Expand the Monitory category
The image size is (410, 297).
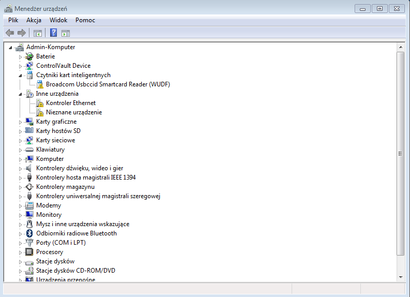[20, 215]
